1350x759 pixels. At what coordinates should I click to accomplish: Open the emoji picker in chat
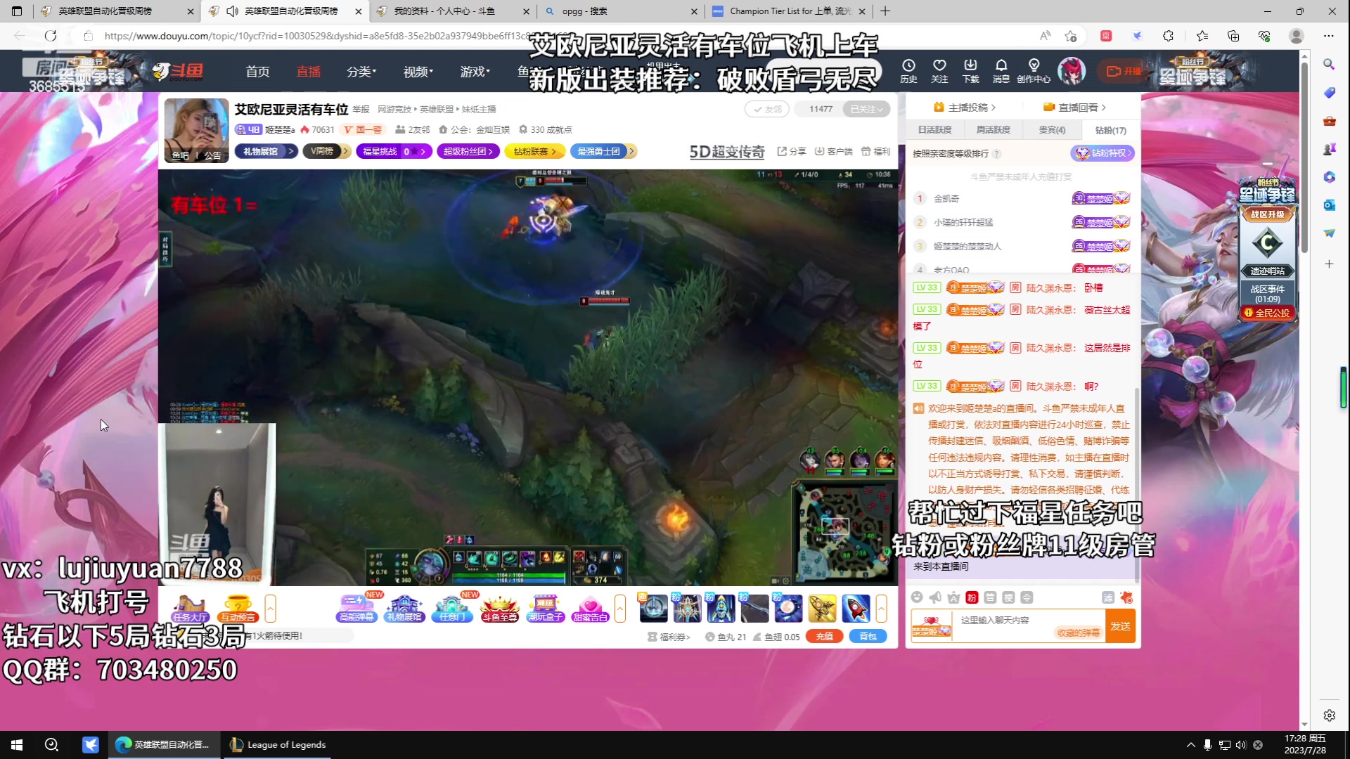[917, 597]
